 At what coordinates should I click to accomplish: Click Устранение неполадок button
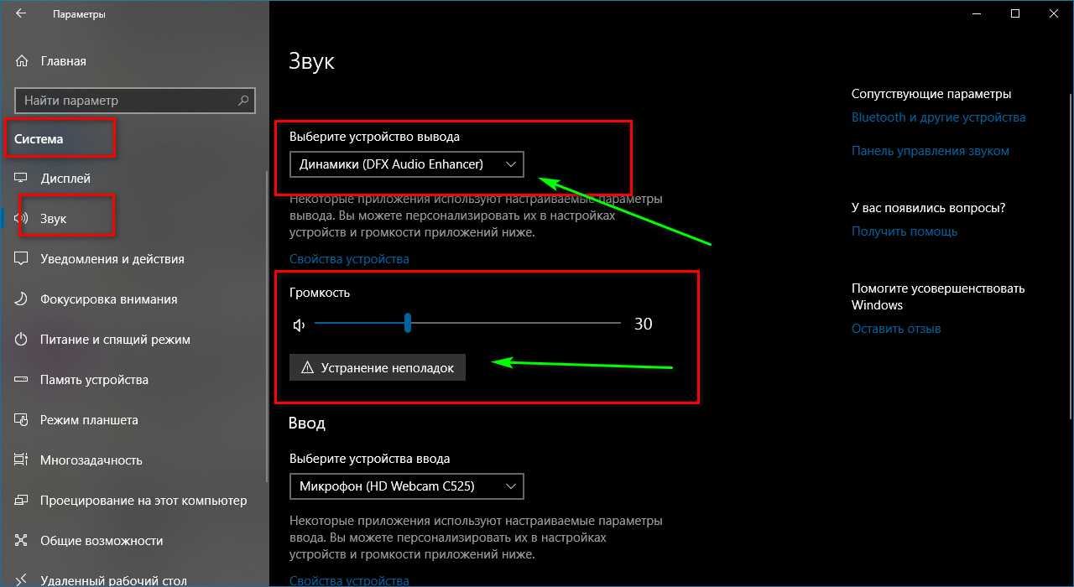pos(378,367)
